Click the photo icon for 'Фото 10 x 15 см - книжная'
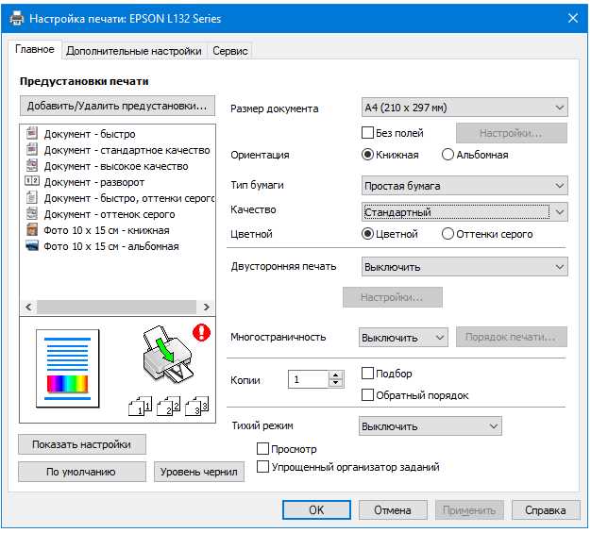591x533 pixels. pos(32,229)
